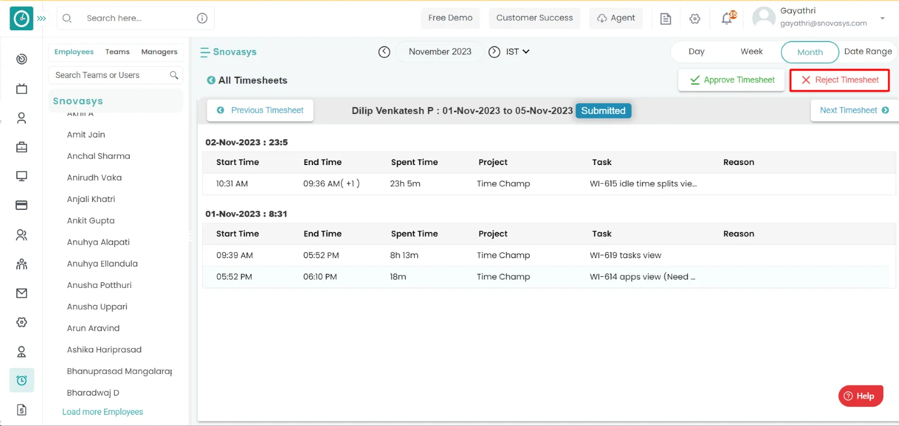Expand the sidebar with the double-chevron icon
899x426 pixels.
click(42, 19)
